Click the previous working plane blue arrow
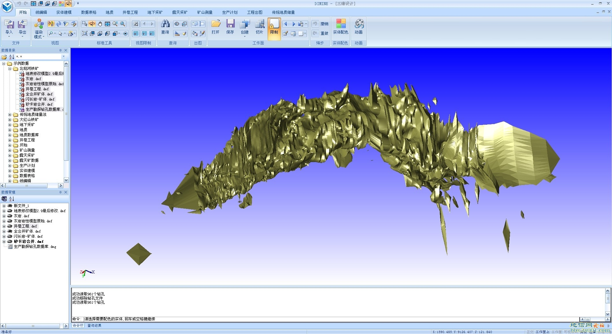The width and height of the screenshot is (612, 334). [286, 24]
